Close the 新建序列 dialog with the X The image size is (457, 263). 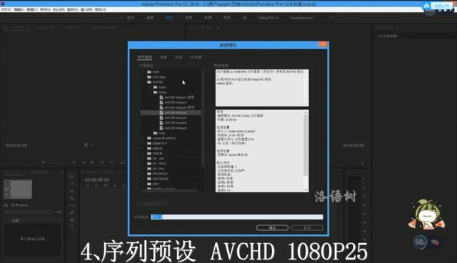pos(323,44)
